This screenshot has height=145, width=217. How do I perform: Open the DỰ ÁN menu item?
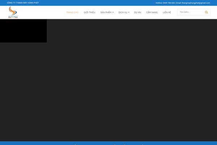click(137, 12)
